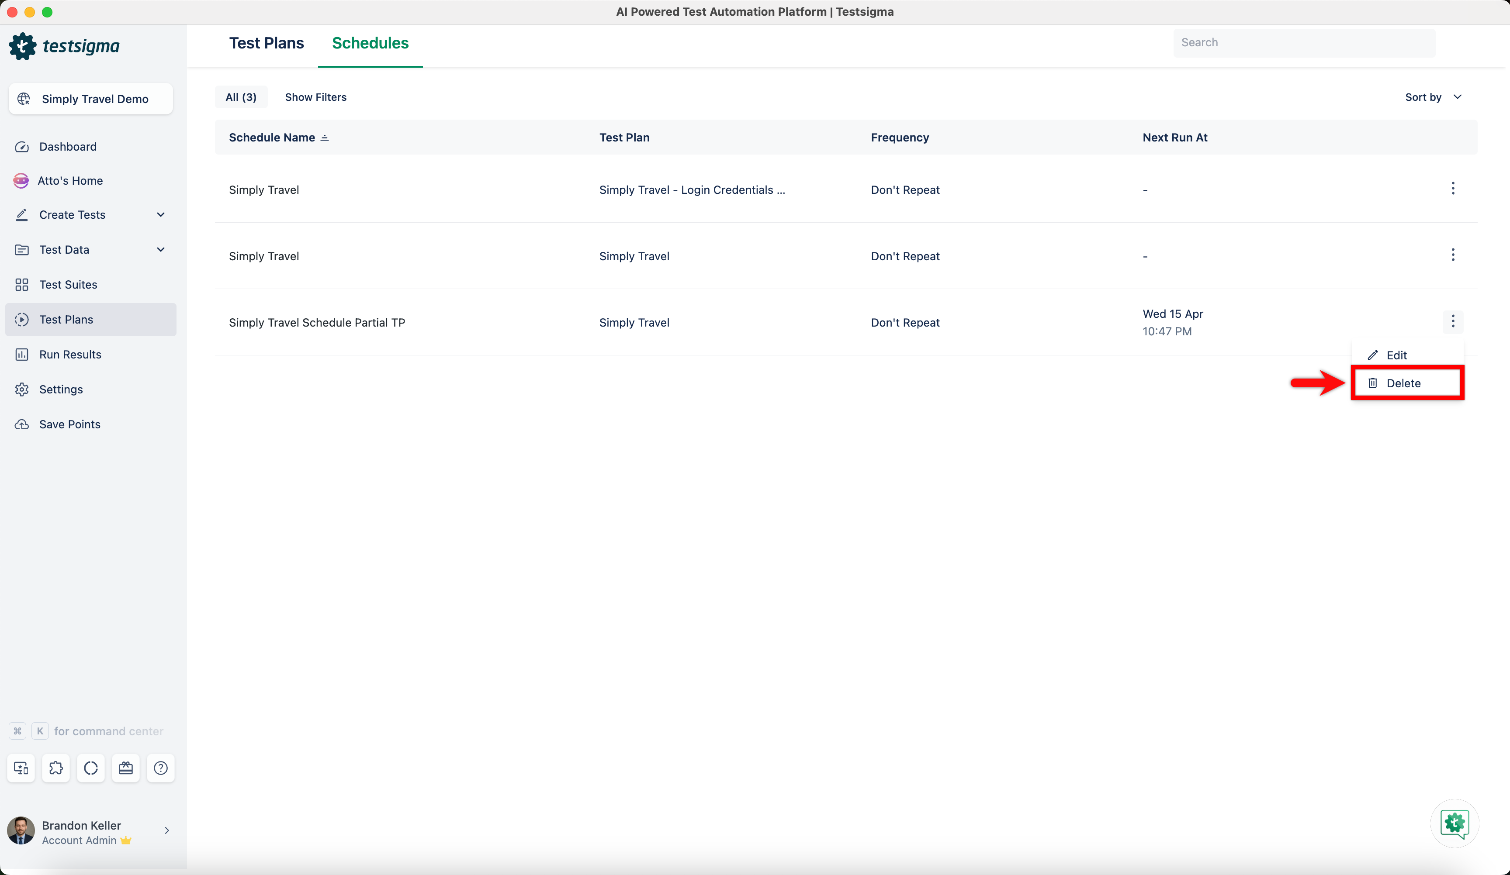Click the Settings gear icon

point(21,389)
